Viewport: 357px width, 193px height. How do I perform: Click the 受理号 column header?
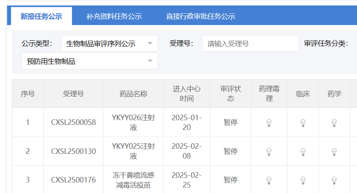coord(73,94)
